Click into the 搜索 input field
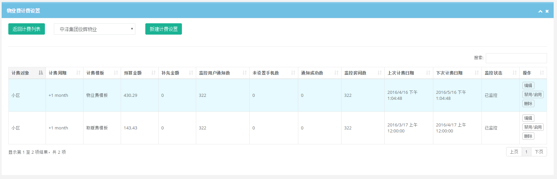 pyautogui.click(x=516, y=58)
